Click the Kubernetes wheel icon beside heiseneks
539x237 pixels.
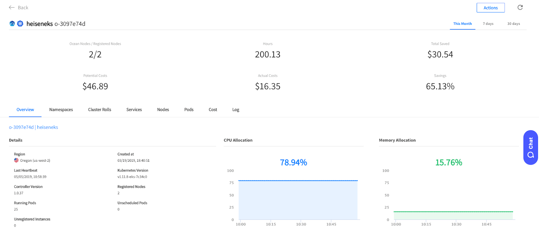point(20,24)
